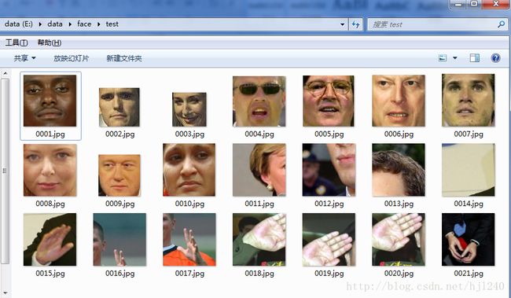Viewport: 511px width, 298px height.
Task: Select thumbnail 0008.jpg
Action: coord(50,170)
